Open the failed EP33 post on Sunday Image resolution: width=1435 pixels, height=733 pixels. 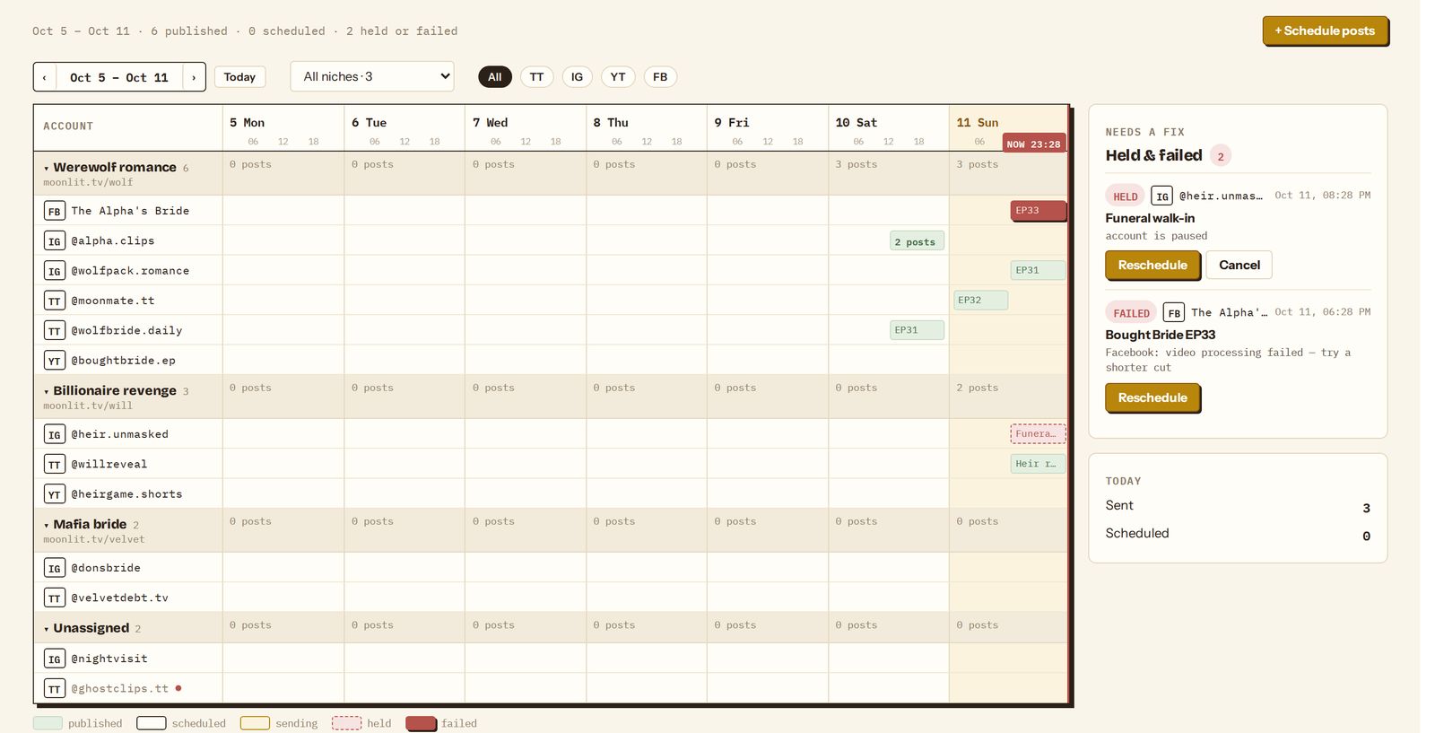pos(1038,211)
